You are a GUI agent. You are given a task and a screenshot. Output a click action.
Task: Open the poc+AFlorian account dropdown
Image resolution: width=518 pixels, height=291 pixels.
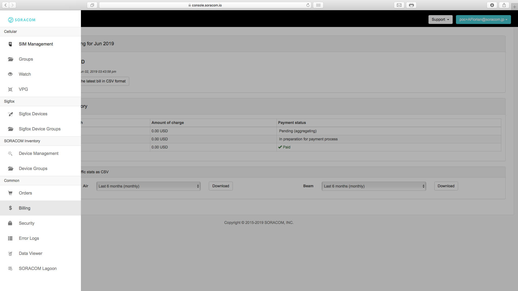click(483, 19)
